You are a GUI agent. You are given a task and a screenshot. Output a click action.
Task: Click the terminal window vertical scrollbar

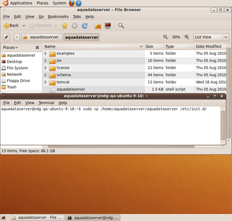[x=223, y=125]
